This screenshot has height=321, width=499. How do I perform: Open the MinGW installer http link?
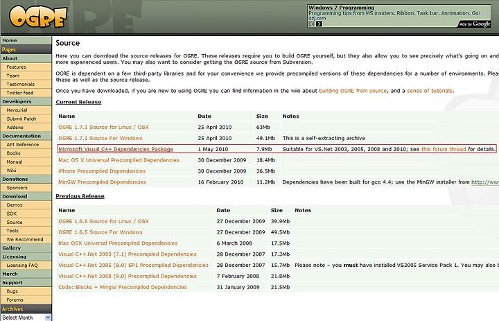pyautogui.click(x=485, y=182)
